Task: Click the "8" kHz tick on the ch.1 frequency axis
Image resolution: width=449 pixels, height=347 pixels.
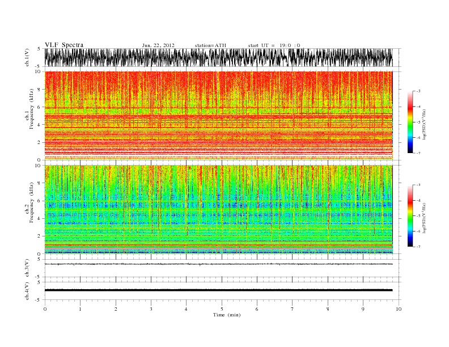Action: (x=39, y=90)
